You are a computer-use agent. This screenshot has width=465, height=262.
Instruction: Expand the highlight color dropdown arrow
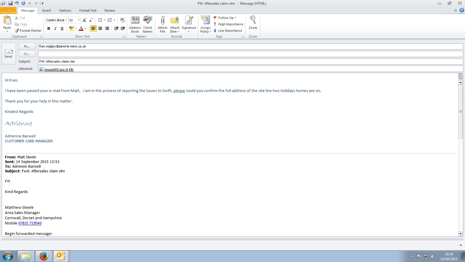pyautogui.click(x=76, y=29)
